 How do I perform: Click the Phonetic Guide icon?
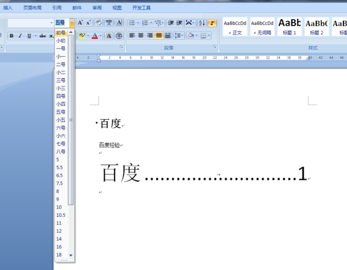pos(109,23)
